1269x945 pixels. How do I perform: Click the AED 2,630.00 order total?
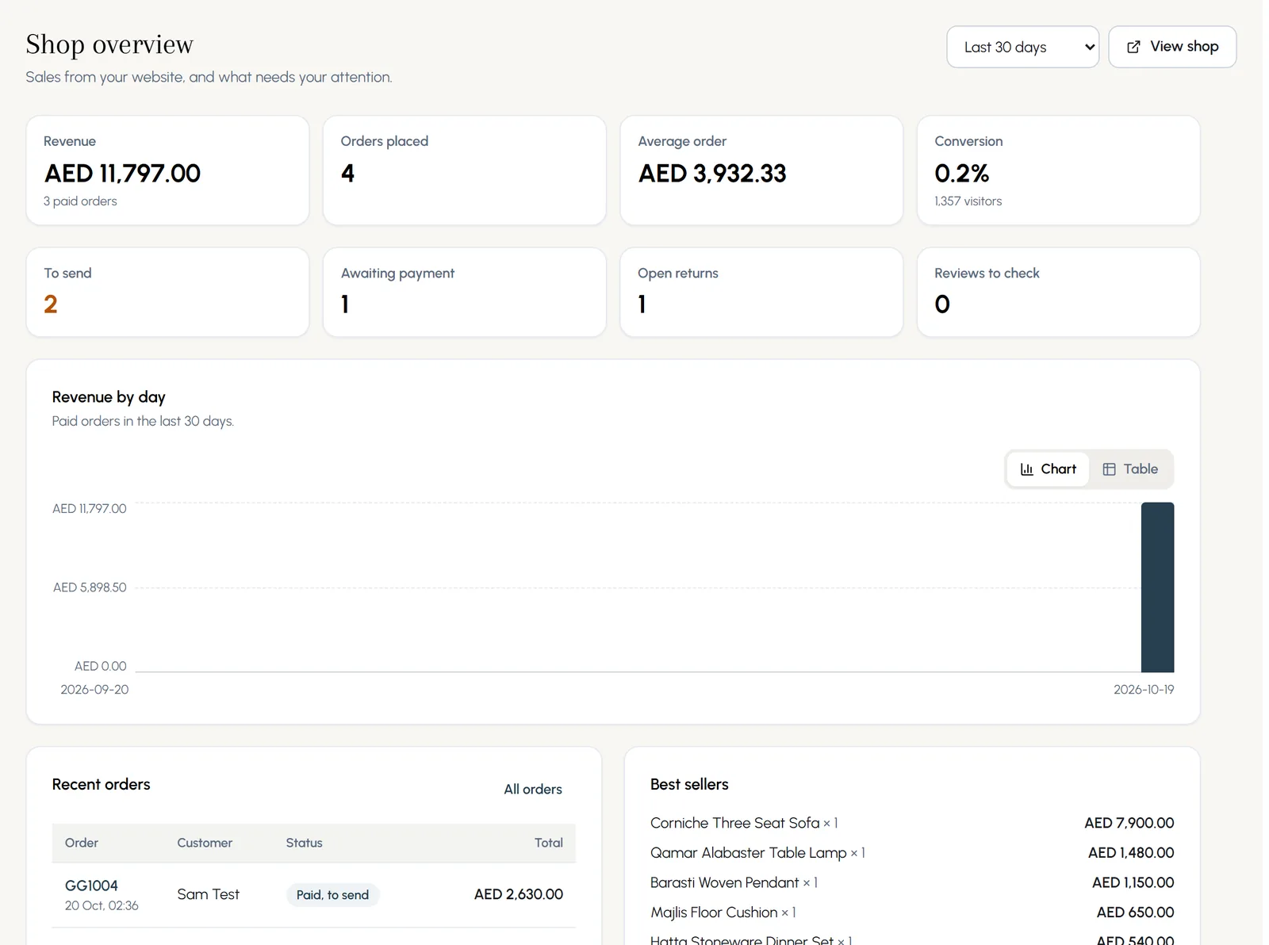tap(519, 894)
